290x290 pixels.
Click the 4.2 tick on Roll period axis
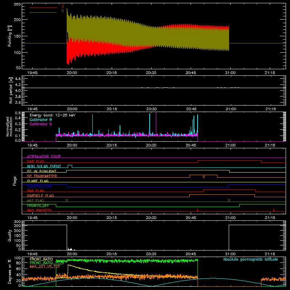tap(18, 85)
